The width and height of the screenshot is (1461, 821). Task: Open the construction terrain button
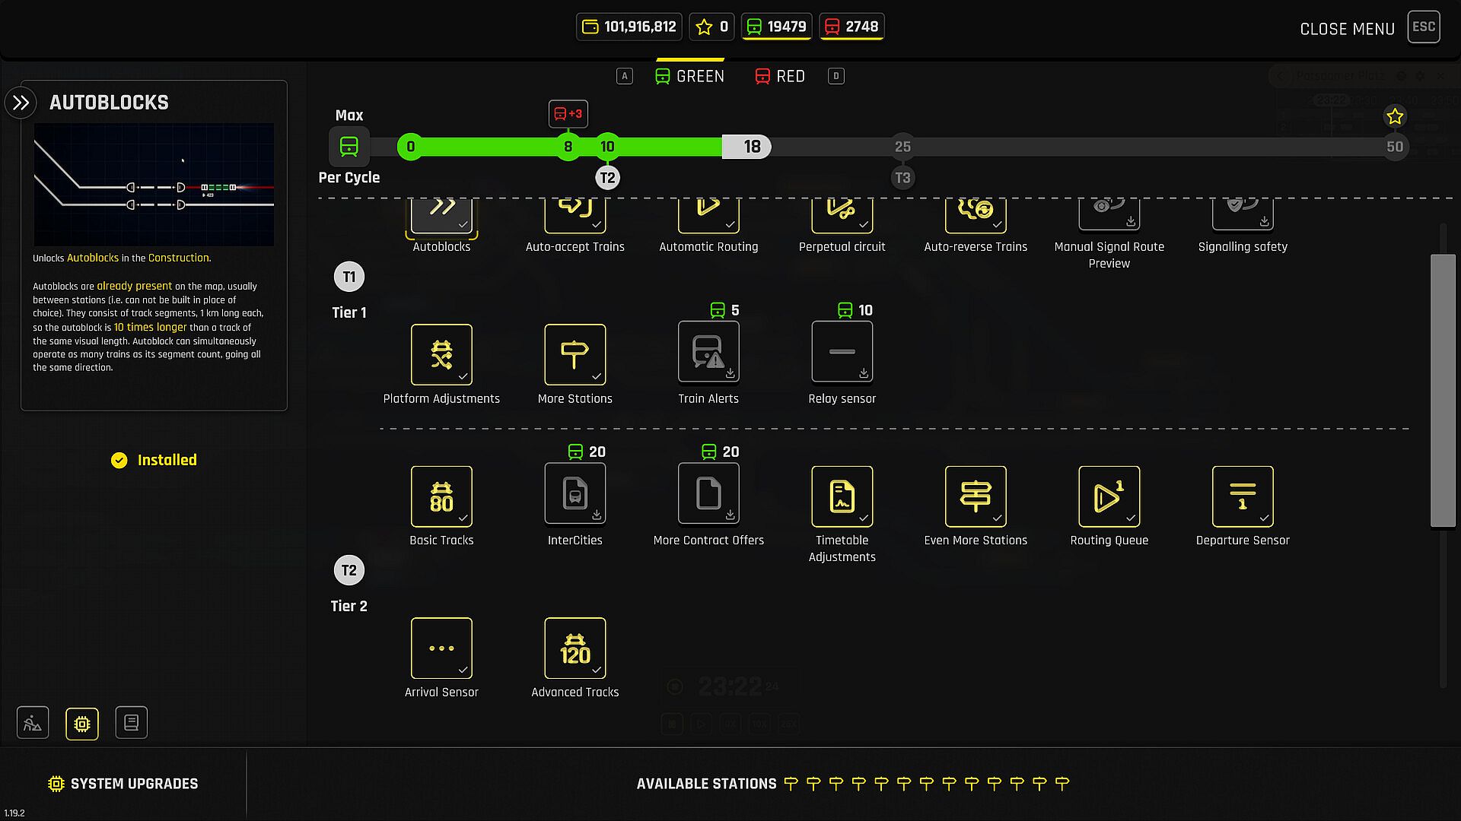tap(33, 723)
